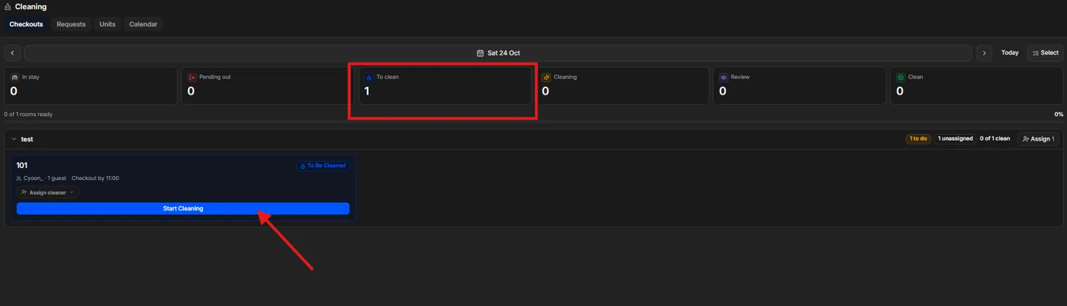Viewport: 1067px width, 306px height.
Task: Click the 0% progress value
Action: coord(1058,115)
